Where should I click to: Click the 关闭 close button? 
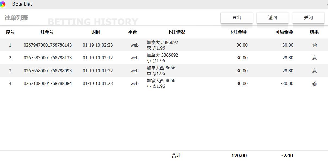(308, 18)
